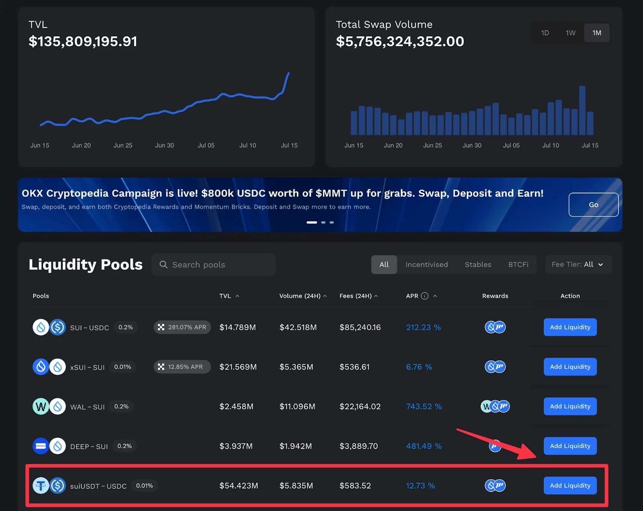Viewport: 643px width, 511px height.
Task: Click the 6.76 % APR value
Action: 419,367
